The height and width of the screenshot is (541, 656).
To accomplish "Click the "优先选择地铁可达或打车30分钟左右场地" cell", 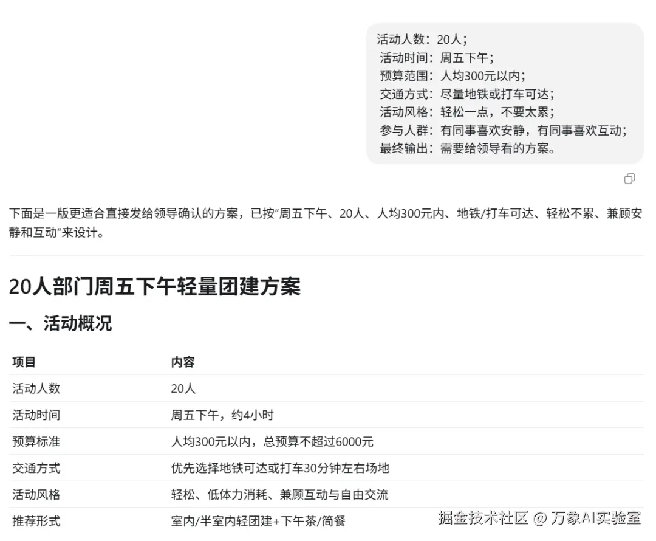I will (280, 467).
